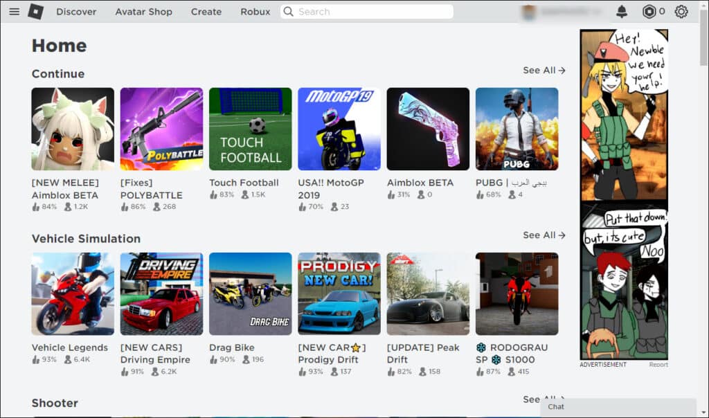709x418 pixels.
Task: Open the Avatar Shop tab
Action: coord(143,12)
